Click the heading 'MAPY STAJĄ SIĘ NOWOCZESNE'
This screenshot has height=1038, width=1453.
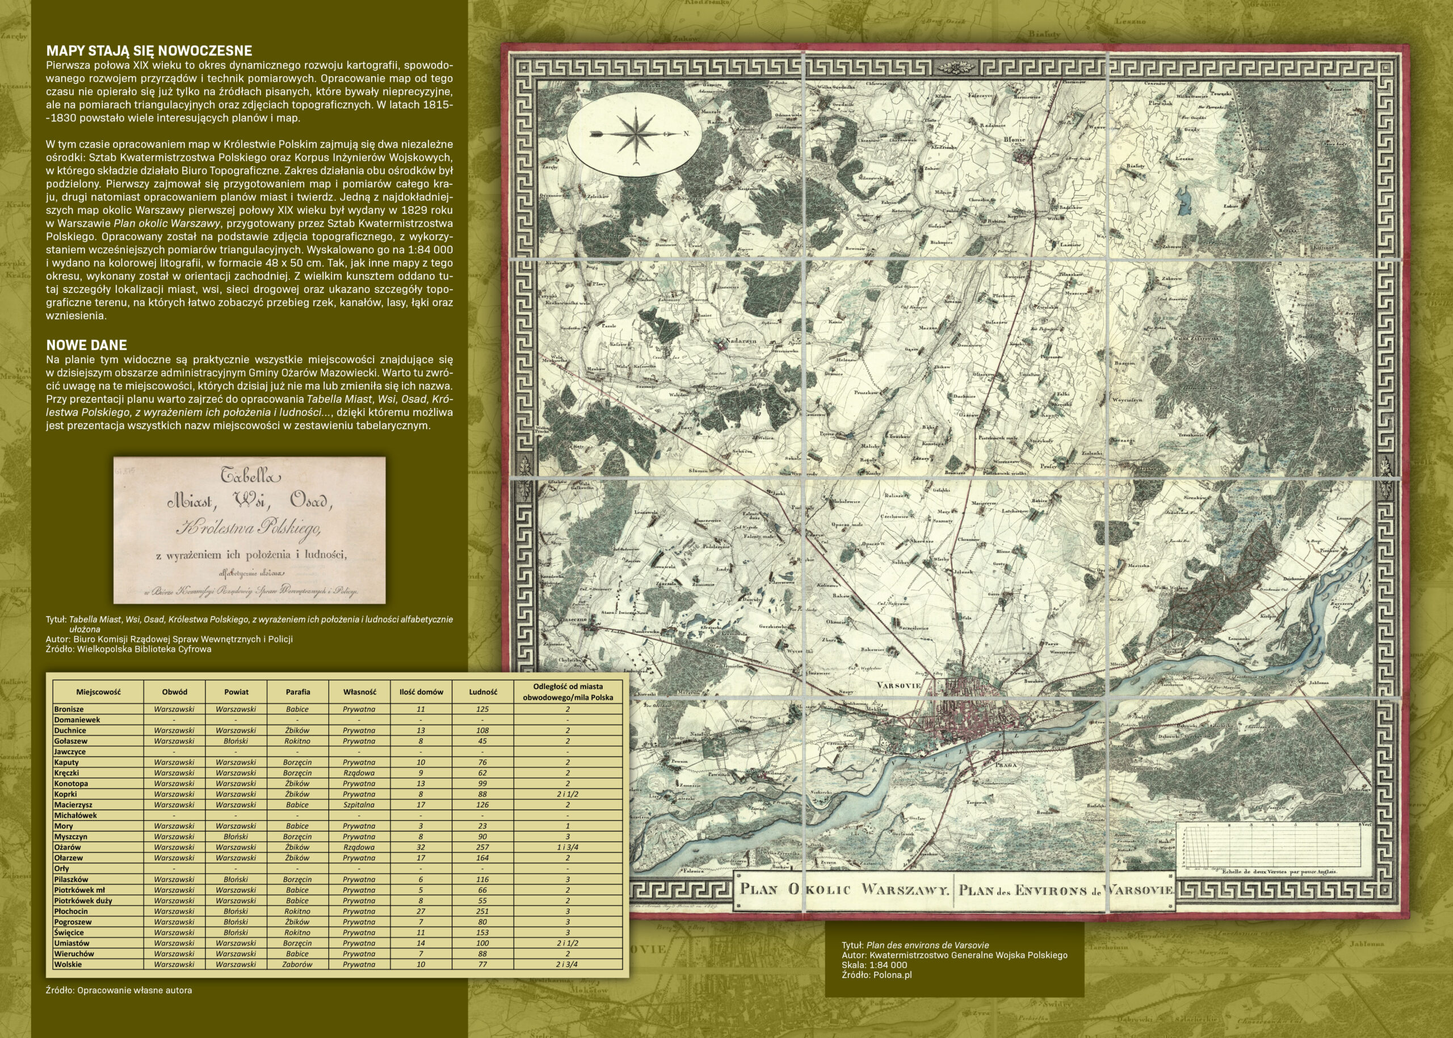[x=149, y=51]
